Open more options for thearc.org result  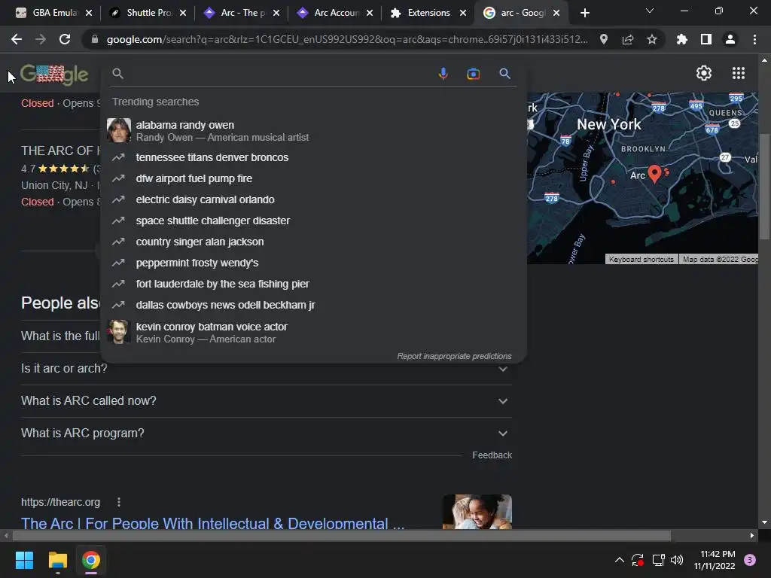118,502
